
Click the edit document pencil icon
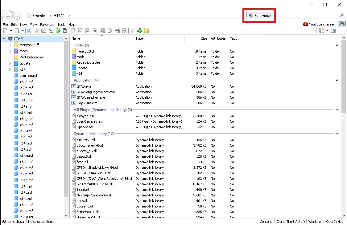coord(74,31)
